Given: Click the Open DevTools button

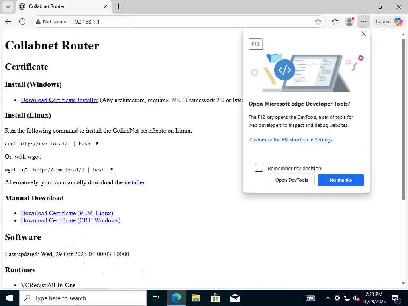Looking at the screenshot, I should (x=291, y=180).
